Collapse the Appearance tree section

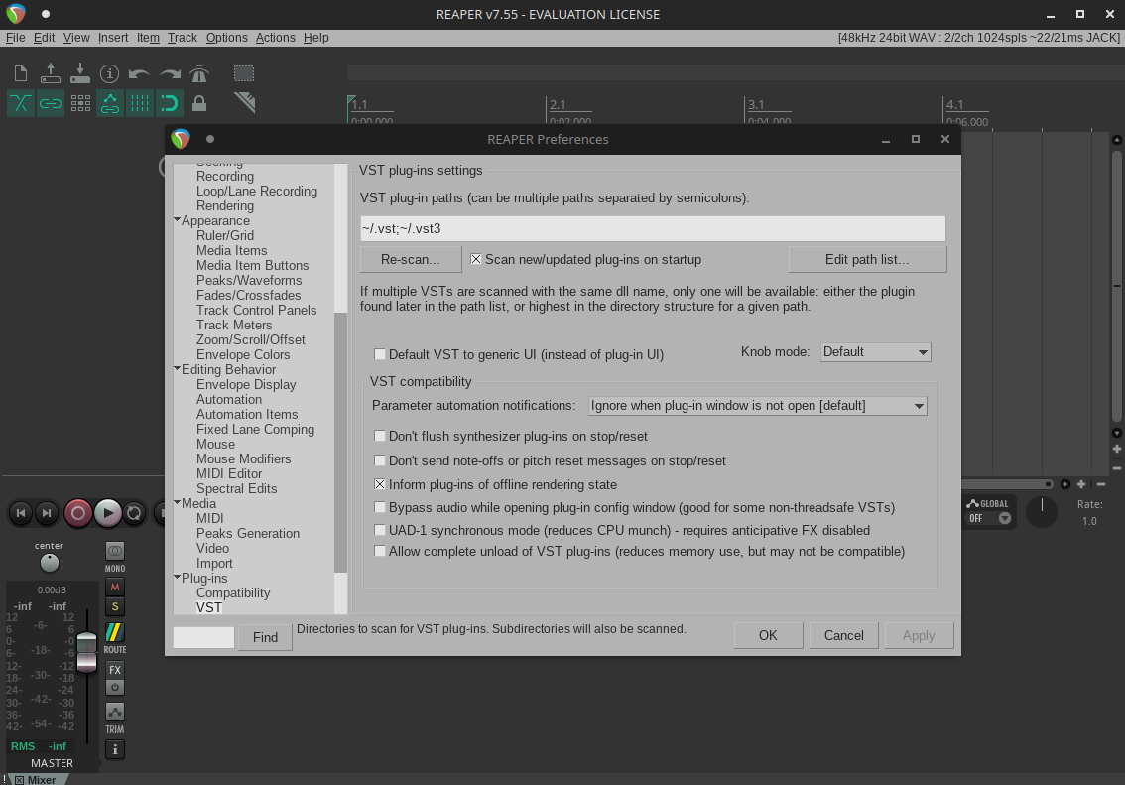pos(177,219)
